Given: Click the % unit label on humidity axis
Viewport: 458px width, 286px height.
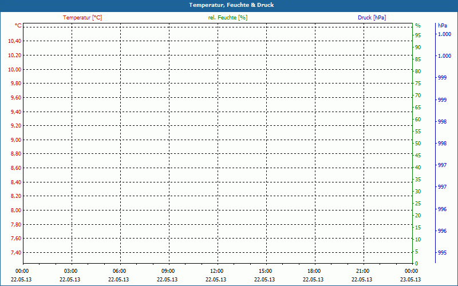Looking at the screenshot, I should pos(418,26).
